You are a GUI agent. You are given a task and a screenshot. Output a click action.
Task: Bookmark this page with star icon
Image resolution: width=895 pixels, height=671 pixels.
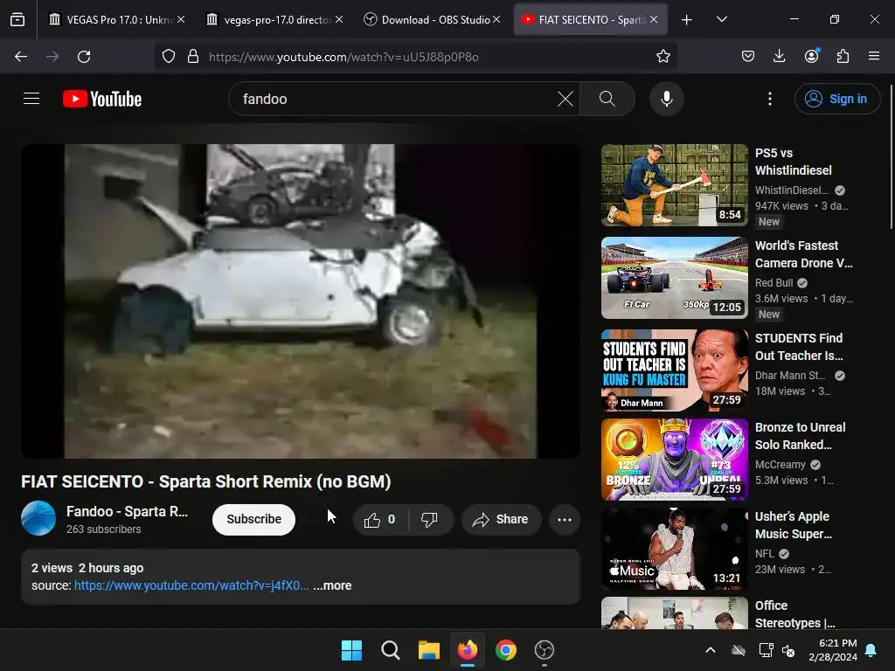click(x=663, y=57)
